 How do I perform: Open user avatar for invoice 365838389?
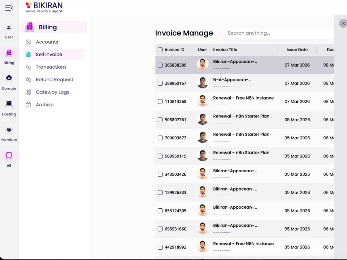click(203, 64)
